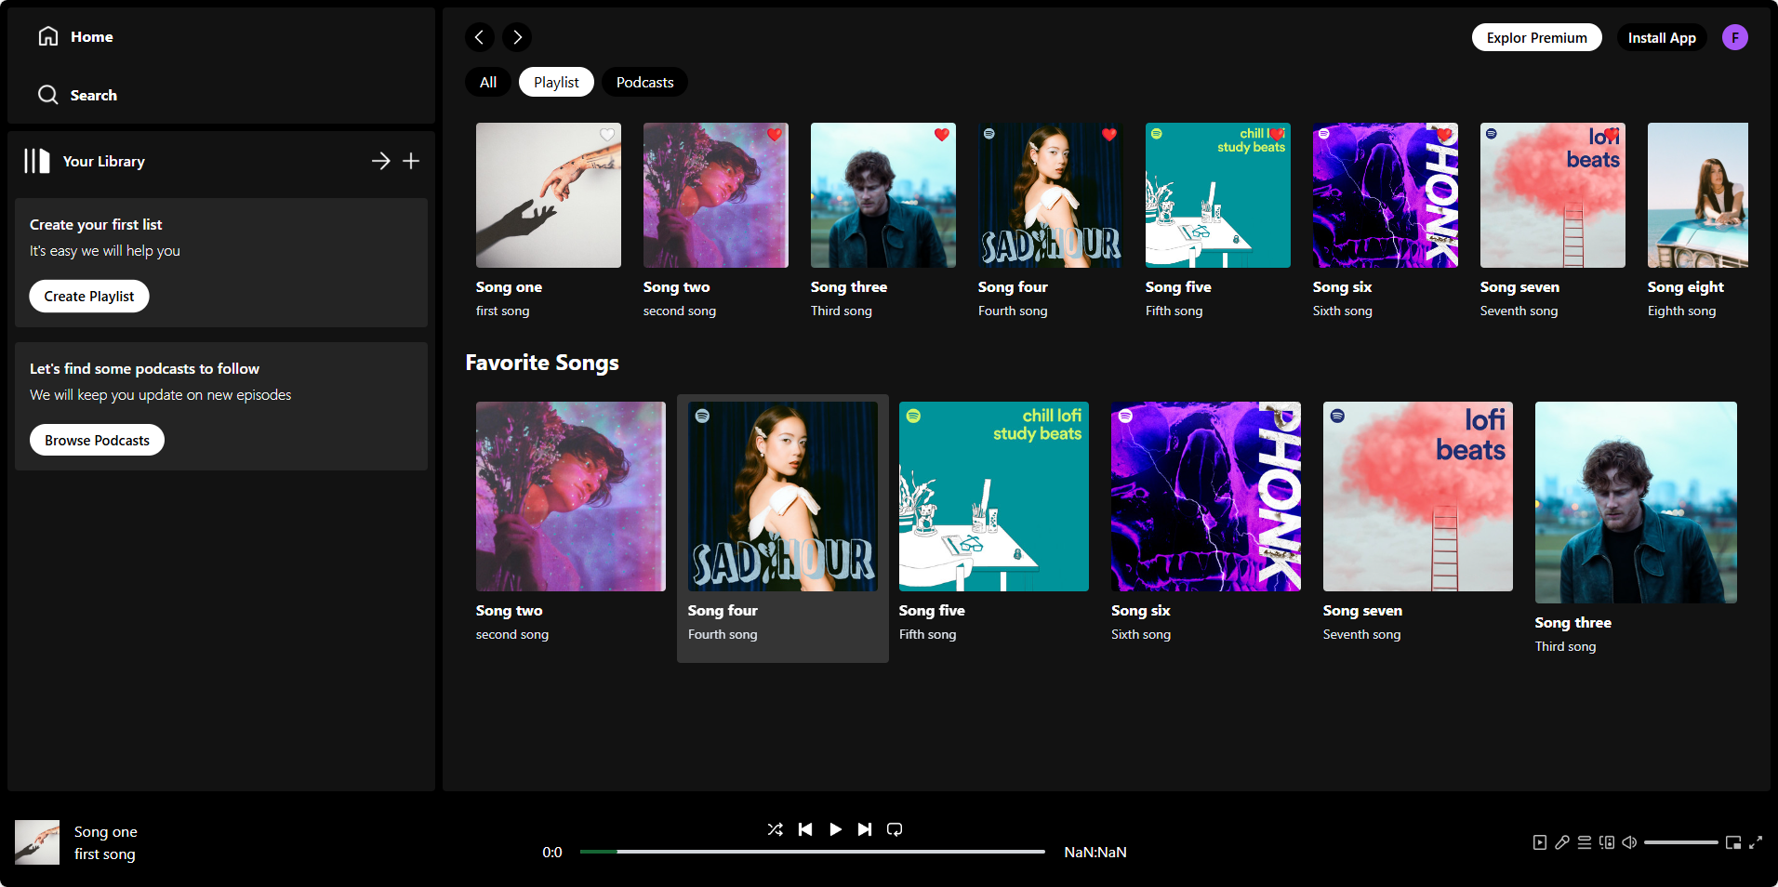Image resolution: width=1778 pixels, height=887 pixels.
Task: Select the All filter tab
Action: click(488, 82)
